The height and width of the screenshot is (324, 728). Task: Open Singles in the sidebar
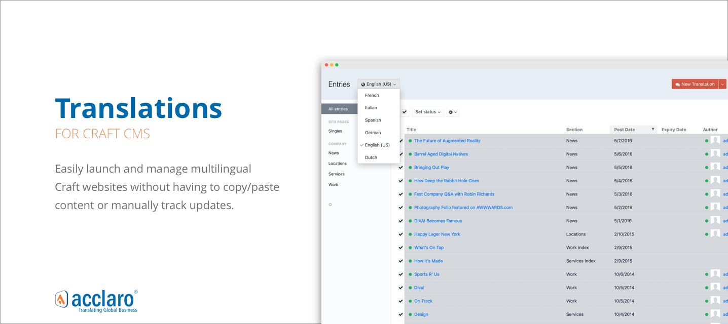point(335,131)
